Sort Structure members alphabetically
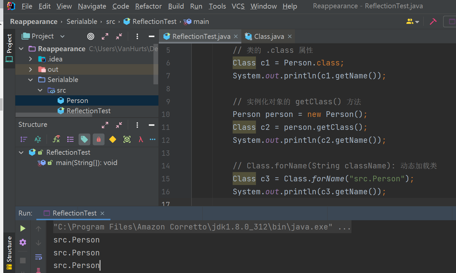Viewport: 456px width, 273px height. tap(38, 139)
